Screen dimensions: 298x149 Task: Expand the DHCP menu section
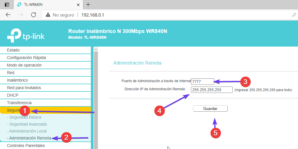[x=12, y=95]
